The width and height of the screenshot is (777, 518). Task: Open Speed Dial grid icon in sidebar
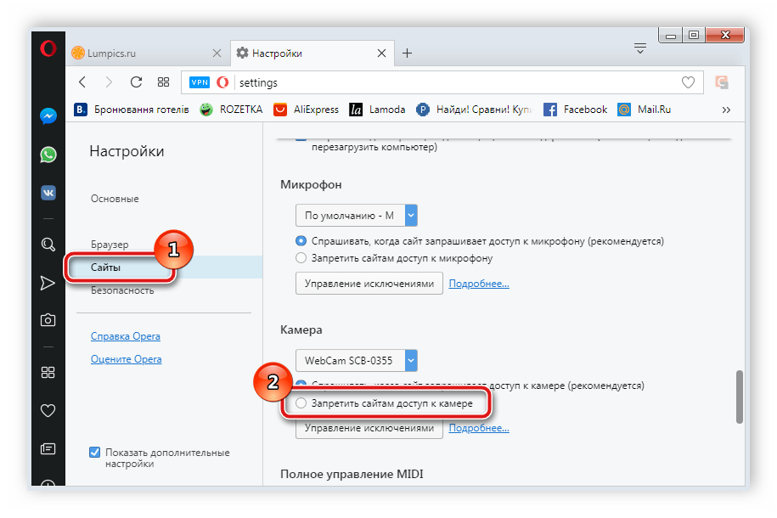(48, 372)
